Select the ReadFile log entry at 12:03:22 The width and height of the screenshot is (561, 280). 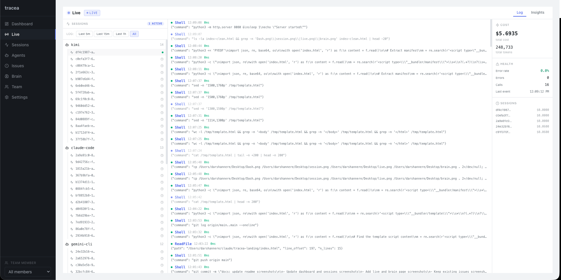(329, 246)
